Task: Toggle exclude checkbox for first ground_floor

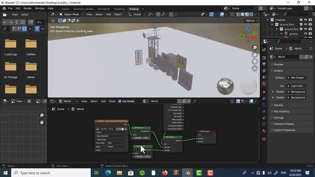Action: (x=301, y=24)
